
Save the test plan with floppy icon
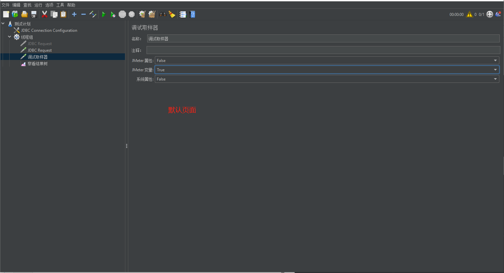(x=34, y=14)
